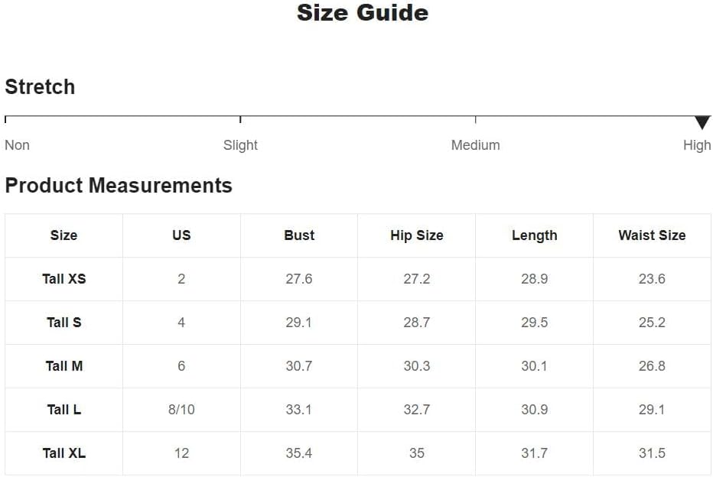Click the "US" column header
The image size is (713, 477).
(181, 235)
